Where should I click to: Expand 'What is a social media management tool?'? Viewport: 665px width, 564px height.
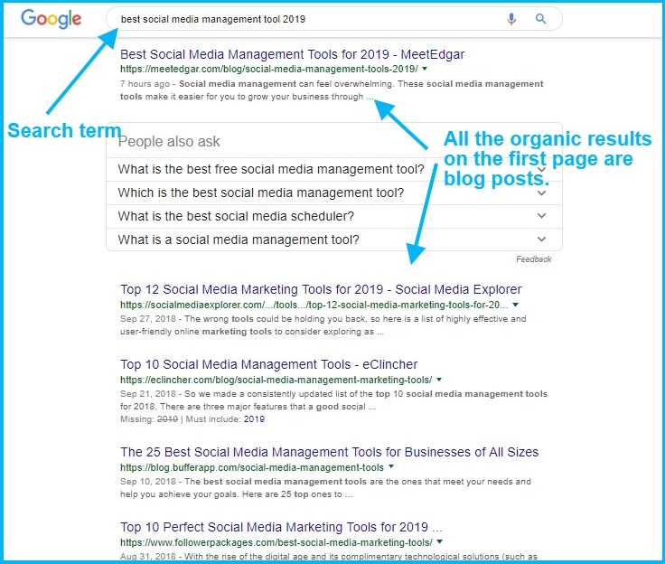coord(334,240)
